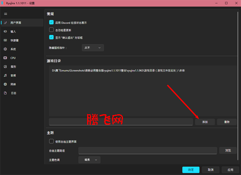Open the 主题色调 dropdown
The image size is (241, 175).
pyautogui.click(x=89, y=160)
